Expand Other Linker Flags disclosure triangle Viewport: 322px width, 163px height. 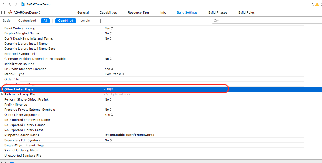(x=3, y=89)
